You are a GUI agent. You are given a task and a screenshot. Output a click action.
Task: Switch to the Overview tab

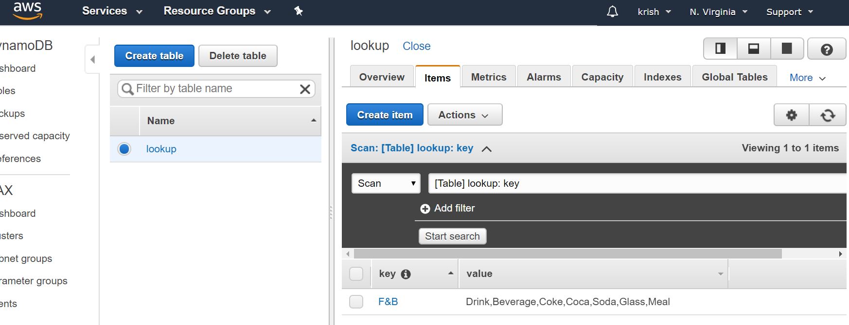tap(382, 77)
